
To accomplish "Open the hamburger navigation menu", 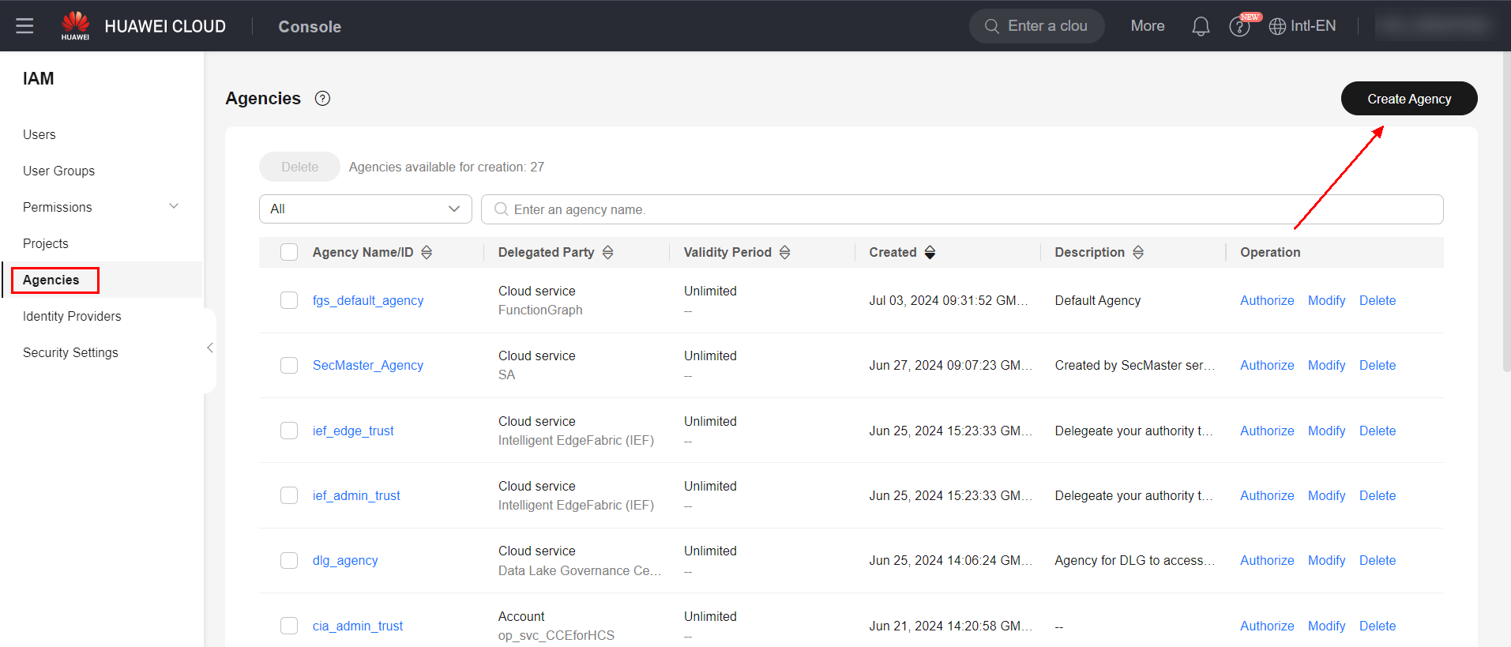I will click(24, 26).
